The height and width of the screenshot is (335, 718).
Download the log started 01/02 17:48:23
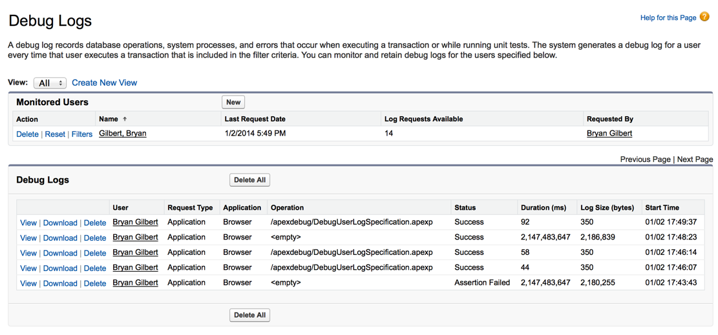click(x=60, y=238)
